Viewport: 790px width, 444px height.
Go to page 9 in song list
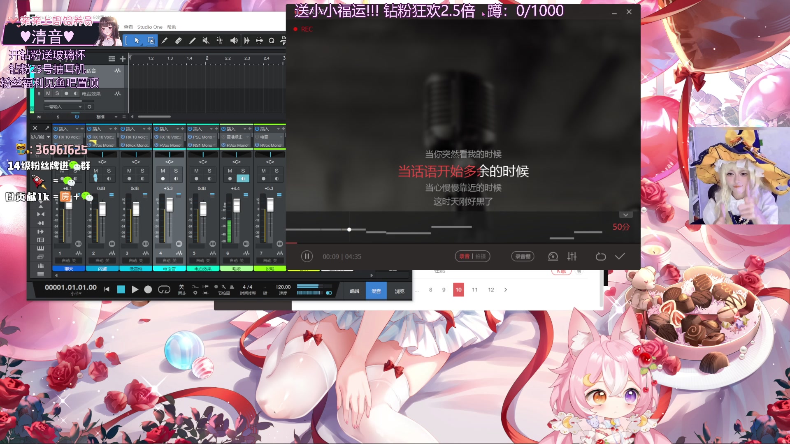pyautogui.click(x=444, y=290)
